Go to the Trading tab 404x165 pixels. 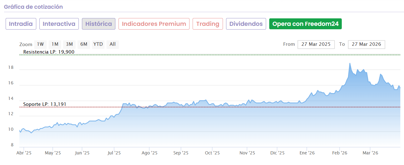click(x=208, y=24)
